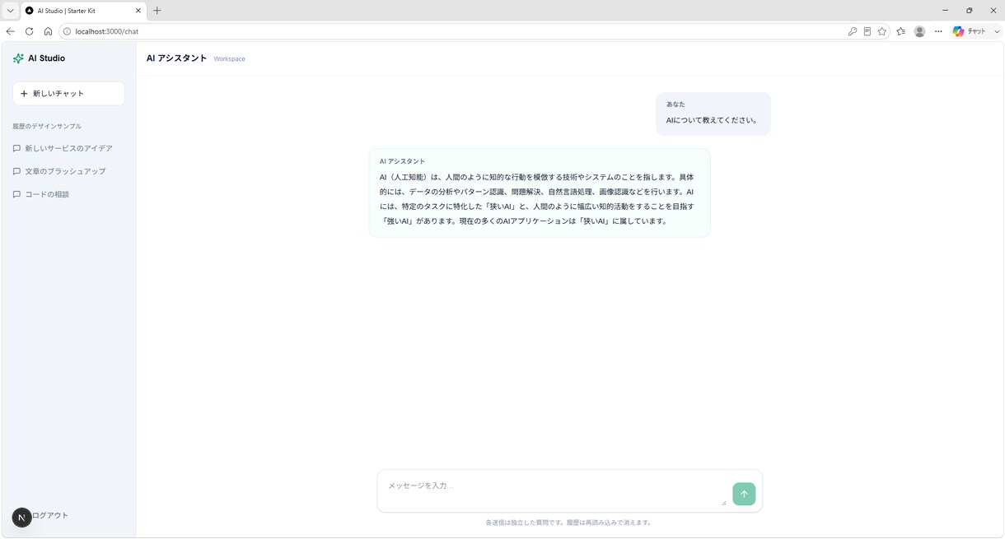Click the AI アシスタント header title
This screenshot has width=1005, height=539.
[176, 58]
